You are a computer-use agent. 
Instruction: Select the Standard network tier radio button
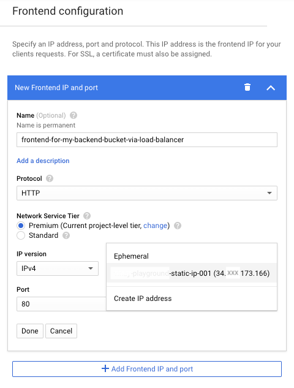21,235
